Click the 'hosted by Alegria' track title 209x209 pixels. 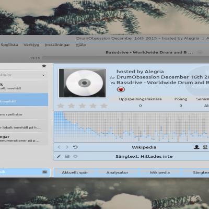tap(140, 72)
